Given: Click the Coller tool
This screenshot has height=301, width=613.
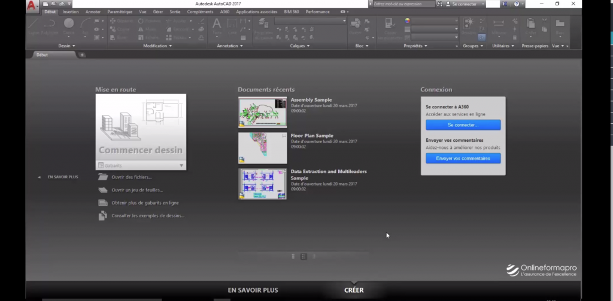Looking at the screenshot, I should tap(531, 26).
